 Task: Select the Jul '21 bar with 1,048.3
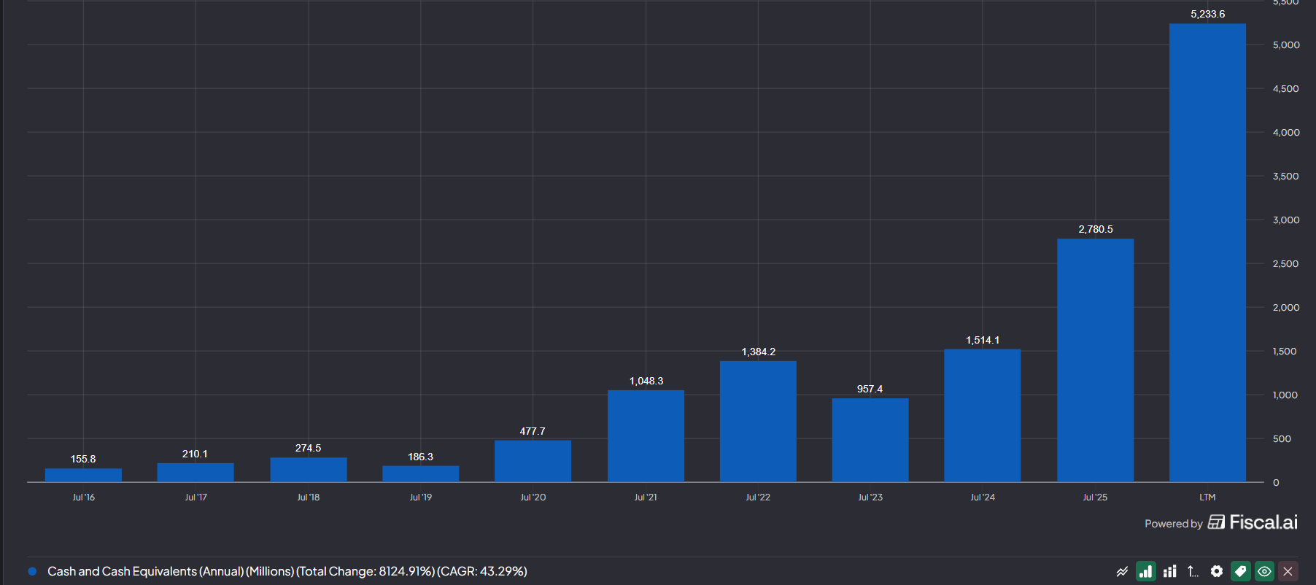tap(646, 436)
